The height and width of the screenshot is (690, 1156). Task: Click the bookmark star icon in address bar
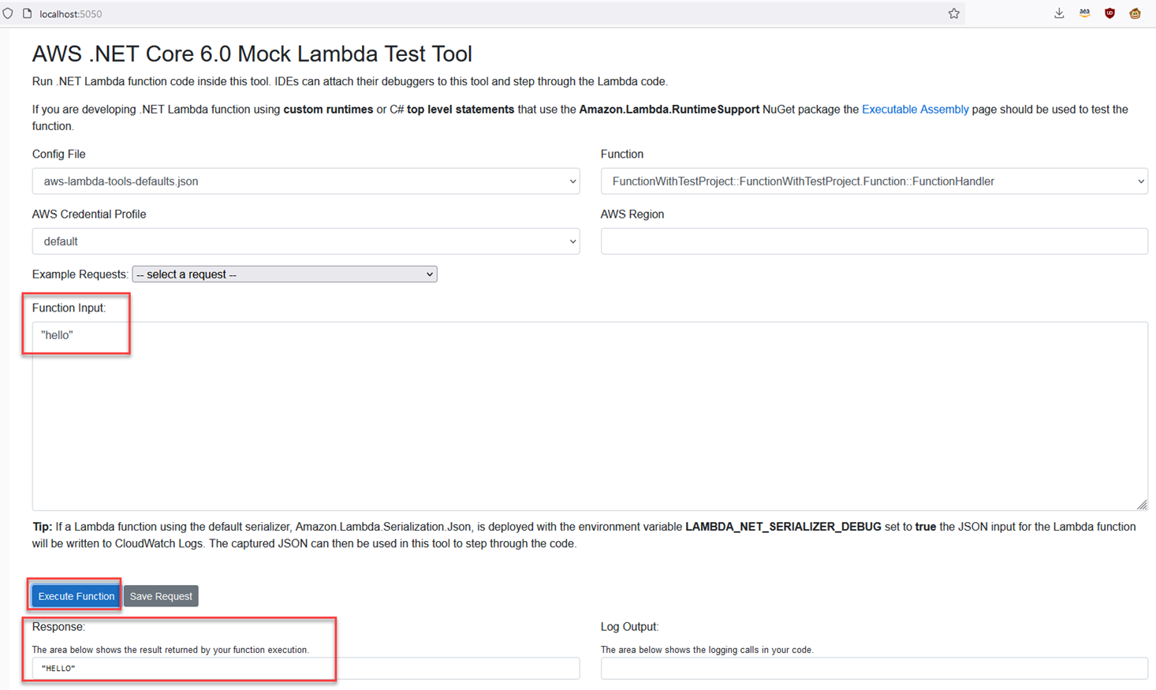coord(954,13)
